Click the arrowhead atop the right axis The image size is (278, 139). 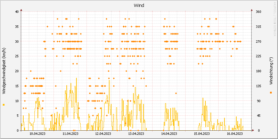pos(252,10)
